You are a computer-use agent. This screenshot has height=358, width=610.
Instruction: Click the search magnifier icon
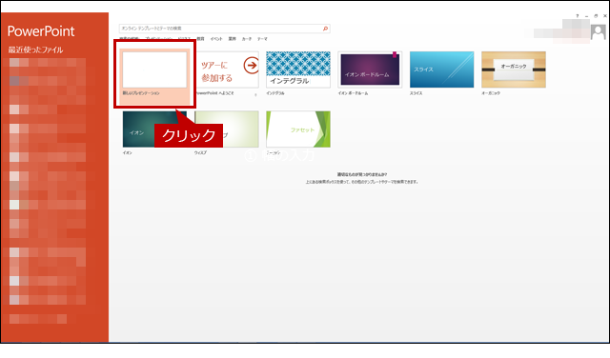tap(325, 29)
